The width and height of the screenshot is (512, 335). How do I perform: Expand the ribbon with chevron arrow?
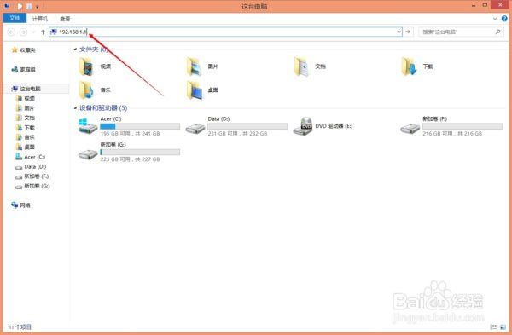pyautogui.click(x=495, y=19)
